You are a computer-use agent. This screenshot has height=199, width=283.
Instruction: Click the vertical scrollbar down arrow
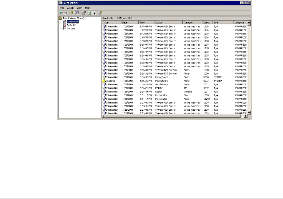[250, 113]
